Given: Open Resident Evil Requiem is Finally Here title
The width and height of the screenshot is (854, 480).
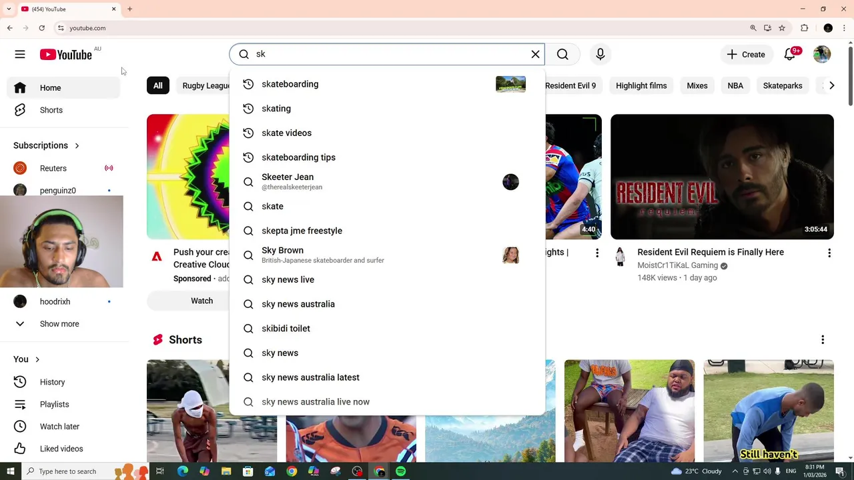Looking at the screenshot, I should click(711, 252).
